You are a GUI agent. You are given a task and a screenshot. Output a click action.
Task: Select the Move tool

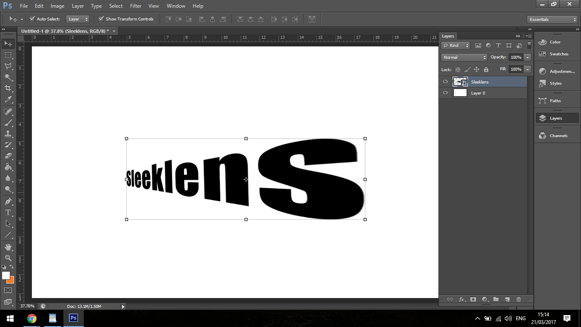[8, 43]
